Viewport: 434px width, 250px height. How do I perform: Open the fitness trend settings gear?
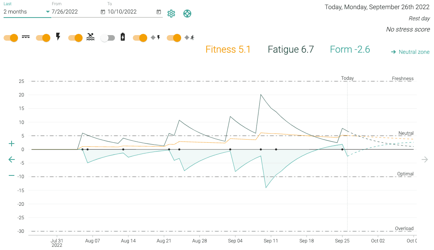pos(171,14)
